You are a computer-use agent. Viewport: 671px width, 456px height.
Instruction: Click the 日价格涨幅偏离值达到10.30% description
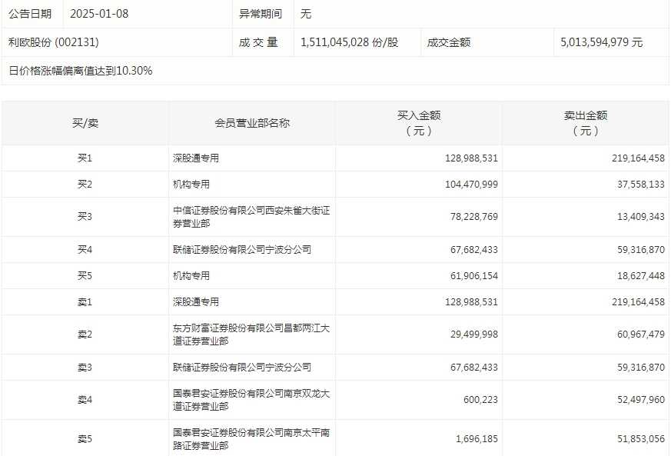tap(81, 71)
